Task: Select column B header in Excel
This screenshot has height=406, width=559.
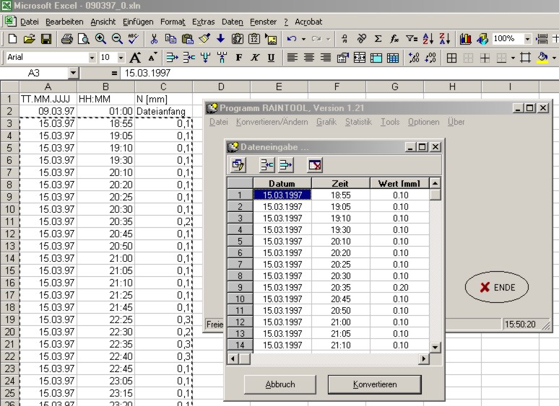Action: click(106, 87)
